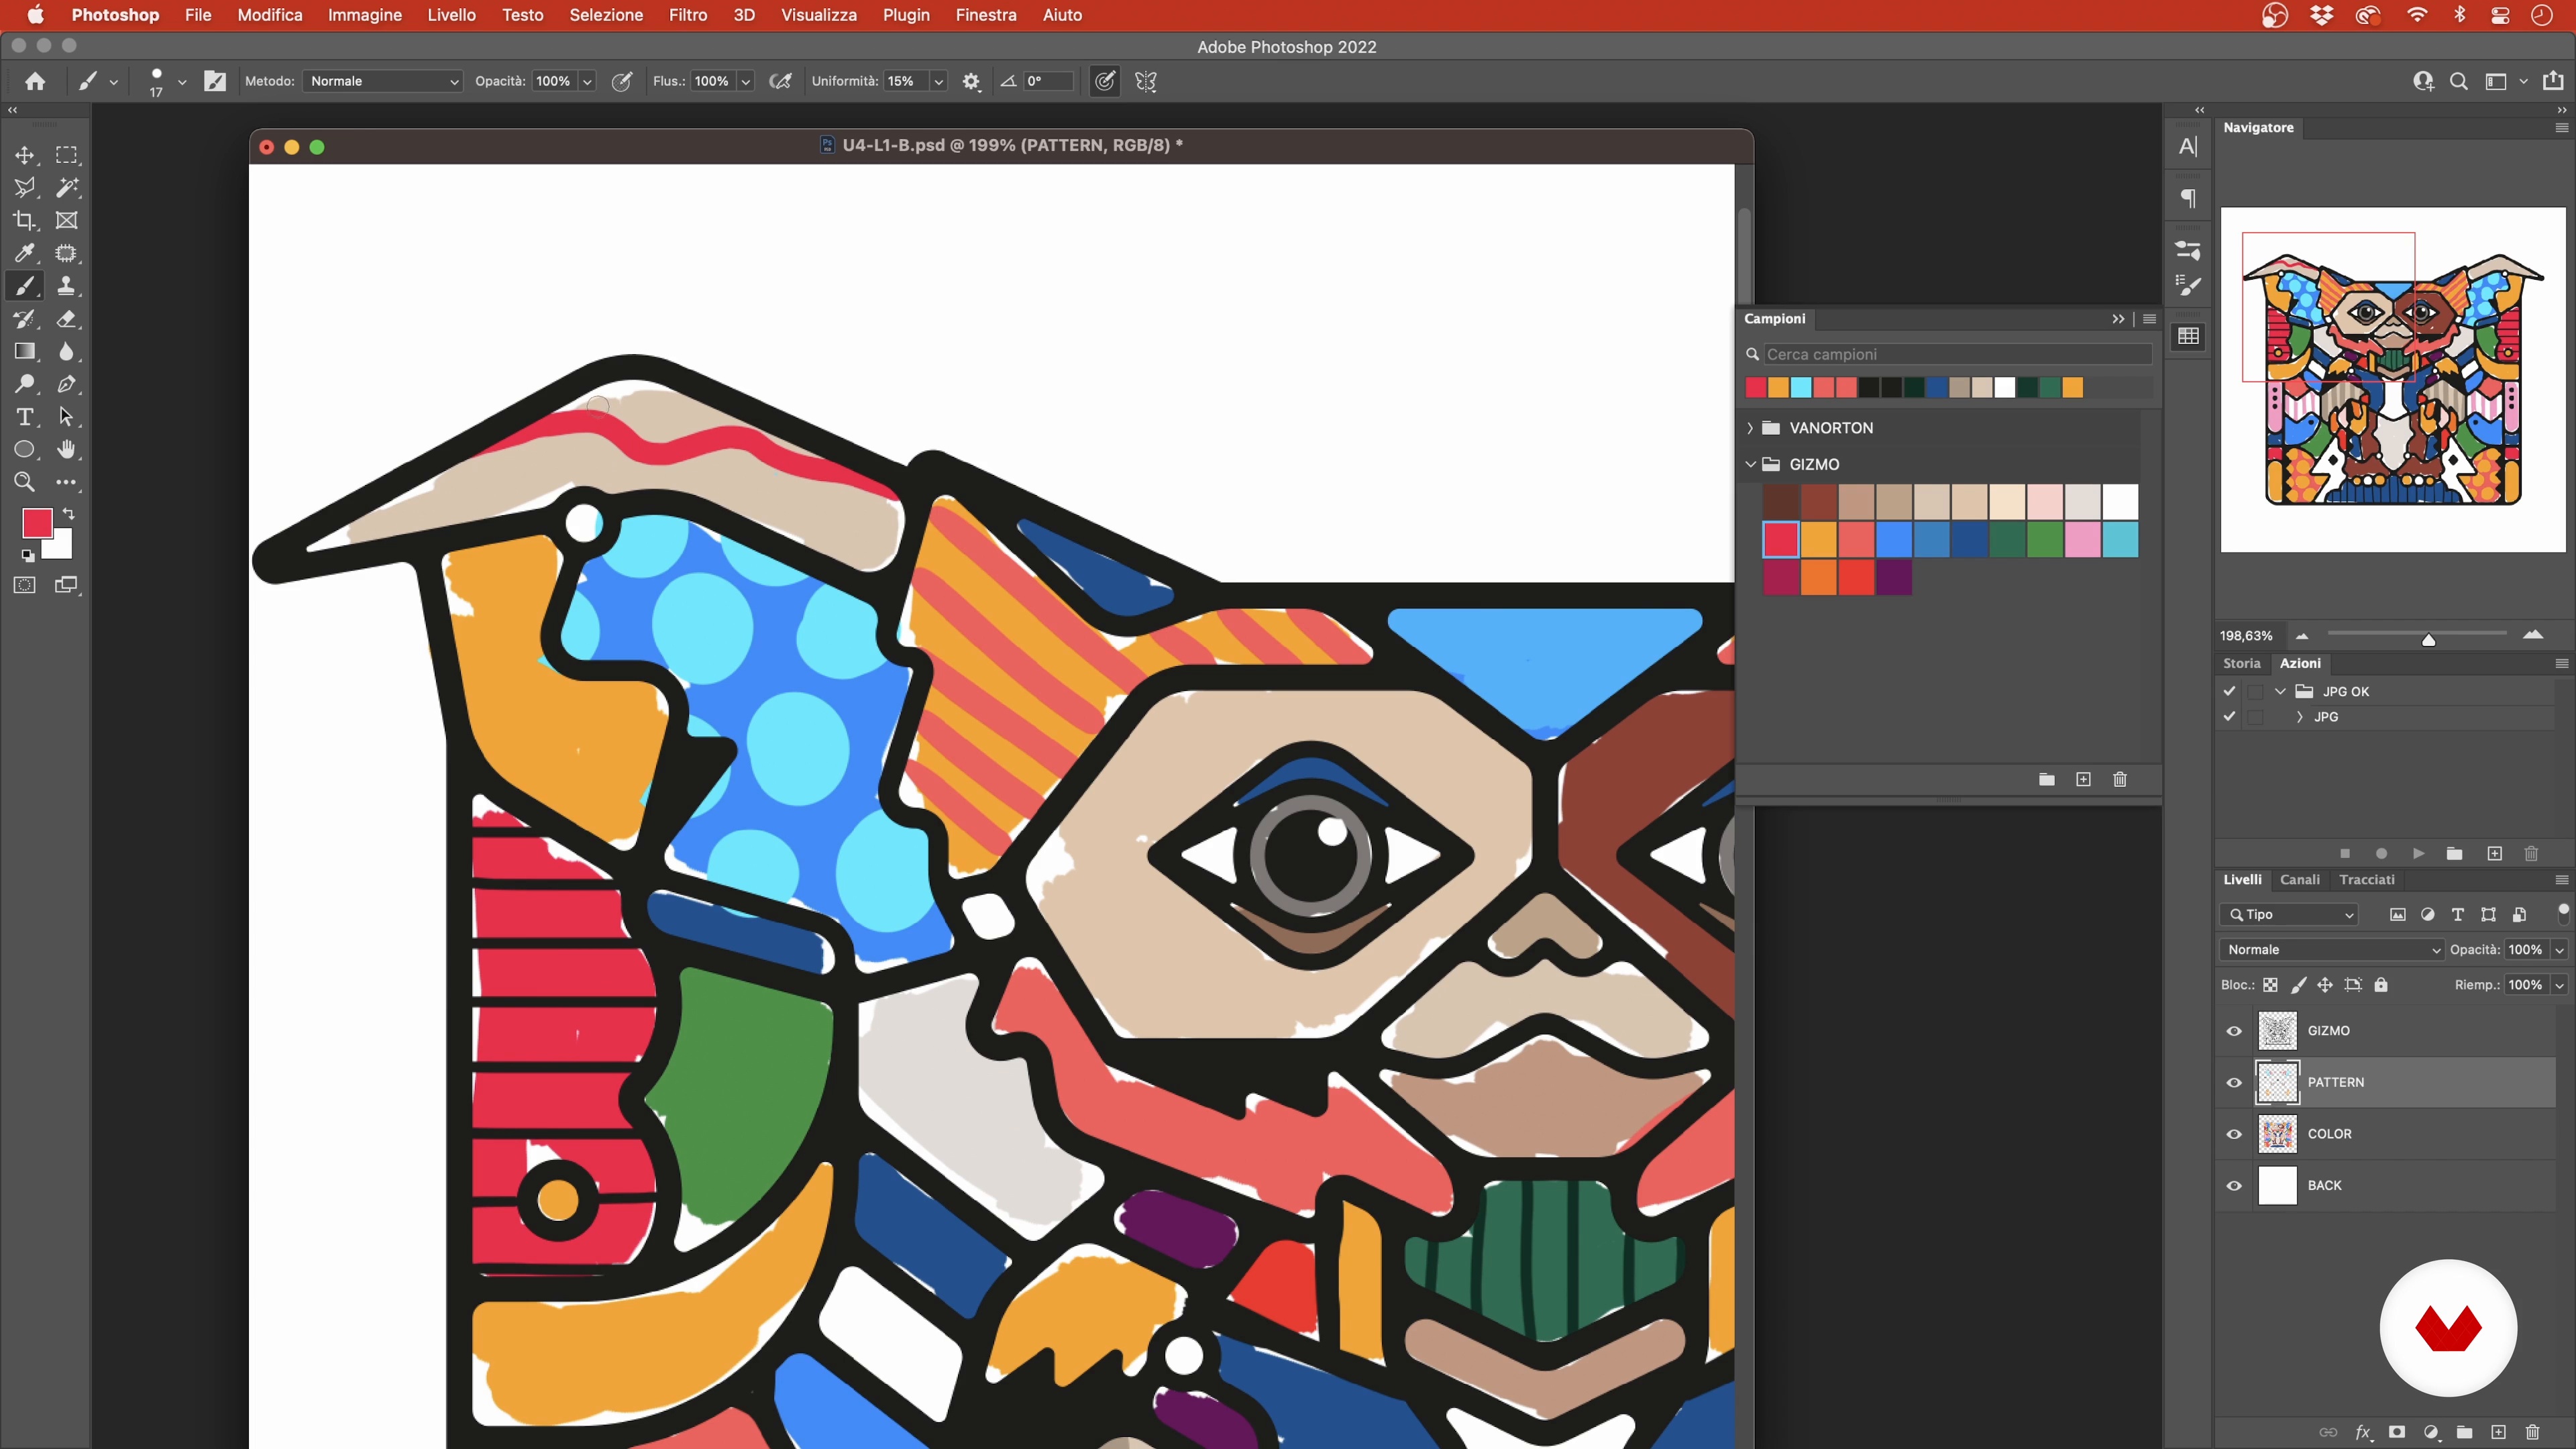2576x1449 pixels.
Task: Switch to the Tracciati tab
Action: click(x=2367, y=880)
